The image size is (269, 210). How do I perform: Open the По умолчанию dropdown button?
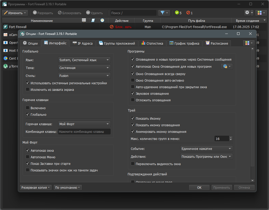[x=68, y=187]
